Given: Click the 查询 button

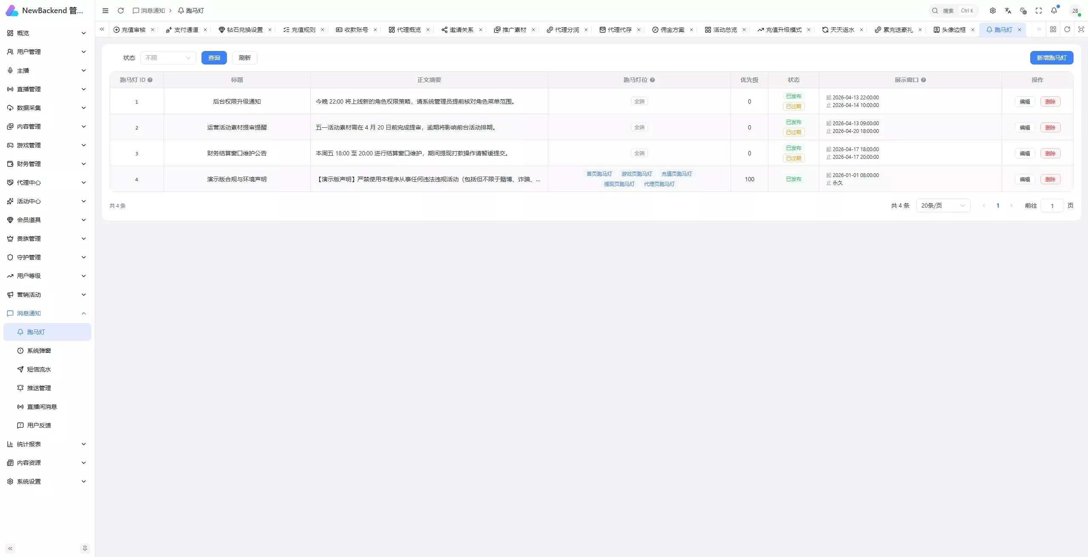Looking at the screenshot, I should (x=214, y=58).
